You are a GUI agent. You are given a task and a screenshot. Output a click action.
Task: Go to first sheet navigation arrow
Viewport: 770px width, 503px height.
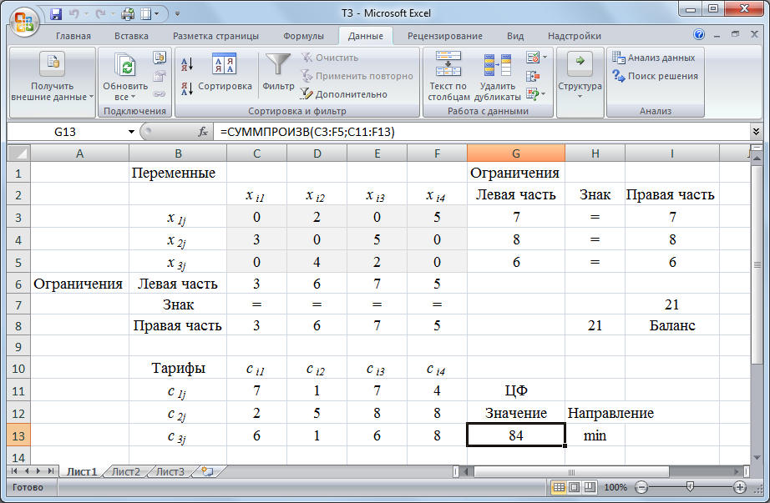pyautogui.click(x=14, y=471)
